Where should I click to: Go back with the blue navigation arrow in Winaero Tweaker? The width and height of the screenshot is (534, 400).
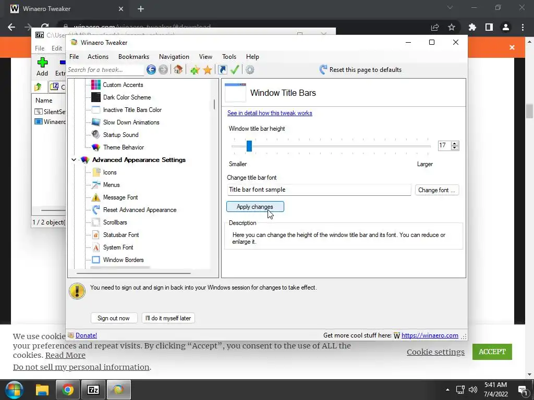click(151, 70)
